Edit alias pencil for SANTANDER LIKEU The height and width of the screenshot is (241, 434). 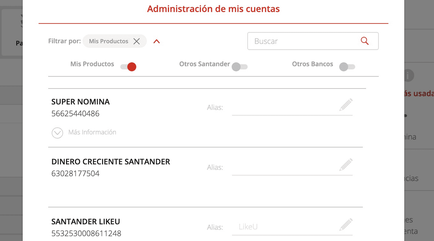coord(346,225)
